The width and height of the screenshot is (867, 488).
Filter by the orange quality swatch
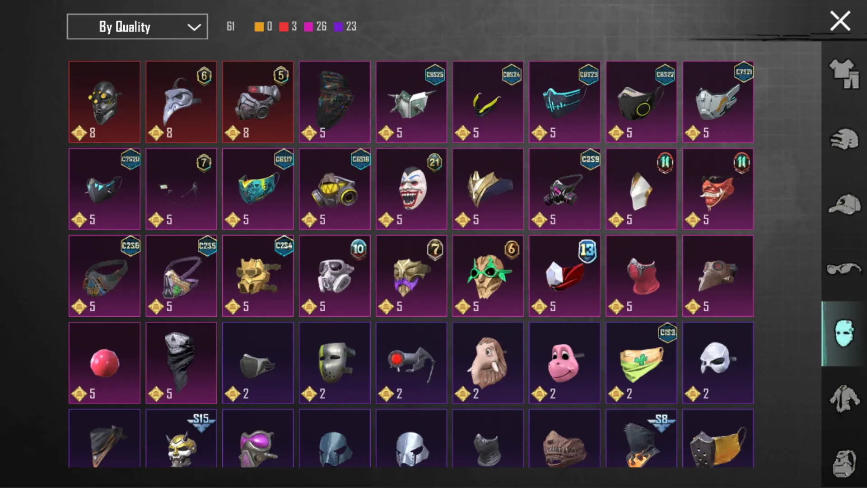[259, 27]
